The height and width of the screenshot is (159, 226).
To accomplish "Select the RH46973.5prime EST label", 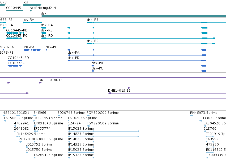I will 204,113.
